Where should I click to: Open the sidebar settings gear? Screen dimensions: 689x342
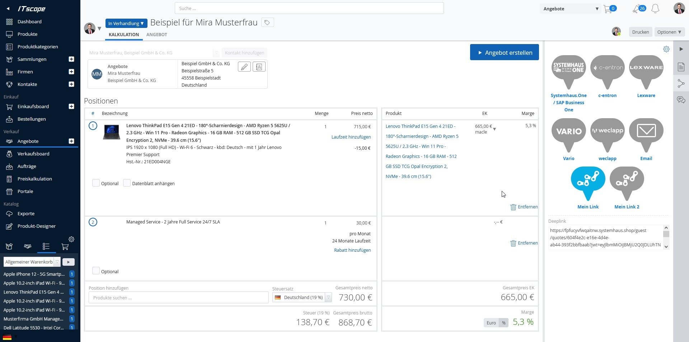tap(71, 239)
